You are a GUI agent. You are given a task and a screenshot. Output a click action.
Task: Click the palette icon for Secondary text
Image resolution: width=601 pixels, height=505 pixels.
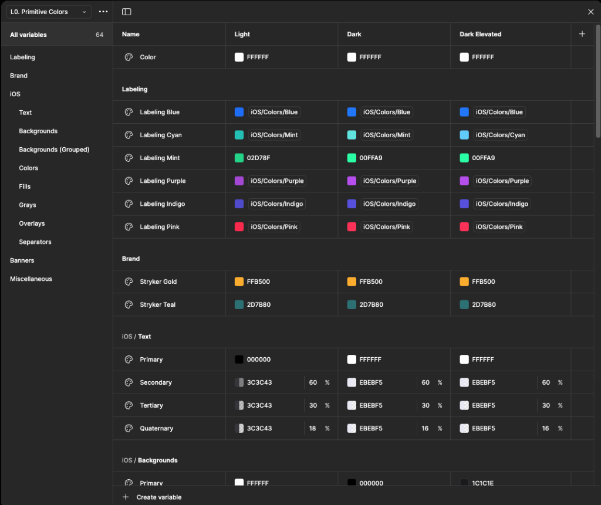tap(129, 382)
